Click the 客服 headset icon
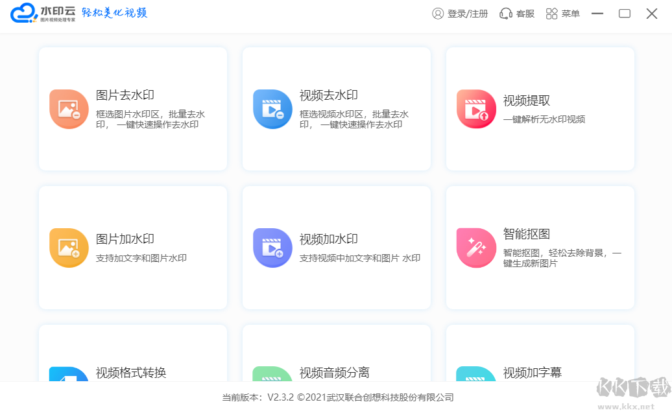The image size is (672, 411). 505,13
